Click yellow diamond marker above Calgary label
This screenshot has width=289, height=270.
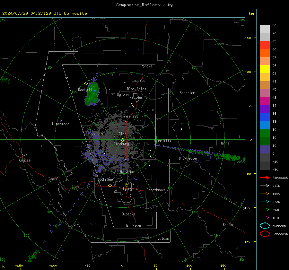(127, 185)
